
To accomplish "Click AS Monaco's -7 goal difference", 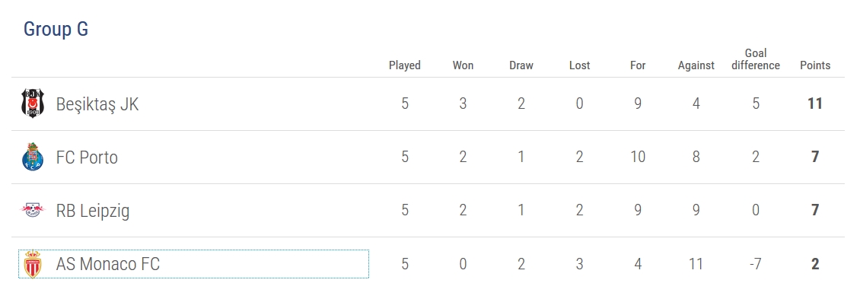I will coord(756,264).
